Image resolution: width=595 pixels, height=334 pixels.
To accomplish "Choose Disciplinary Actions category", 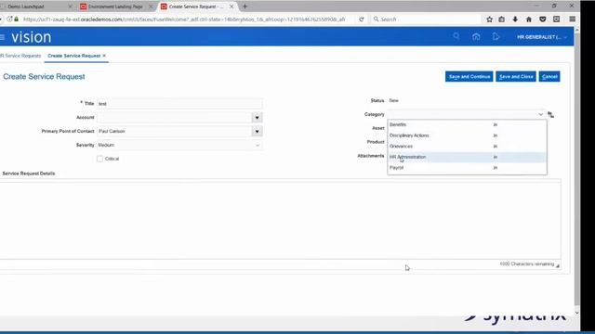I will pyautogui.click(x=467, y=135).
